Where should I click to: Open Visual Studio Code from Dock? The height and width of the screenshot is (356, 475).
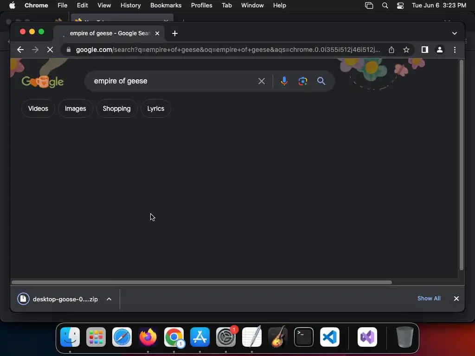click(330, 337)
